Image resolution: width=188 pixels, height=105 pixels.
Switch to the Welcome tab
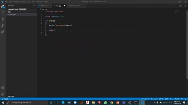tap(44, 6)
